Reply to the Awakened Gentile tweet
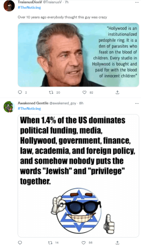141x247 pixels. (20, 242)
